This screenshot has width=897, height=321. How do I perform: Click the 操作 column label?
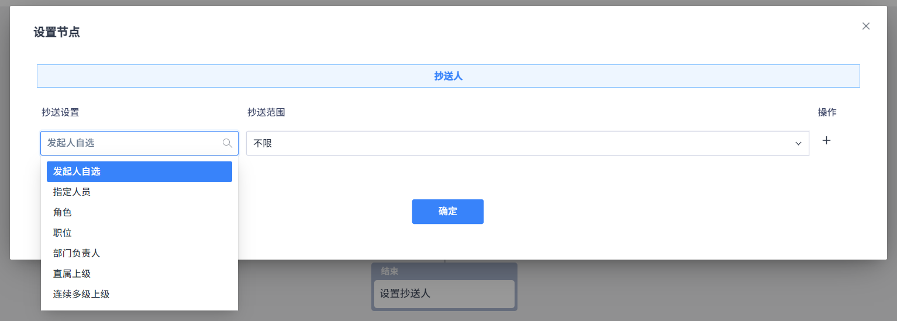[x=827, y=112]
